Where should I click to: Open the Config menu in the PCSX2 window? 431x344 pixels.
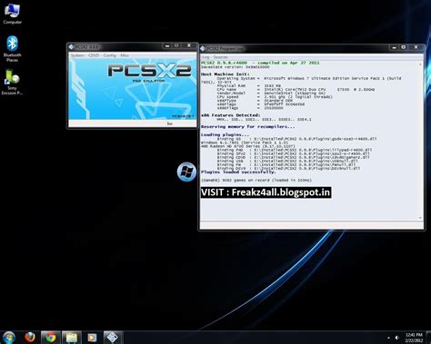(x=110, y=55)
